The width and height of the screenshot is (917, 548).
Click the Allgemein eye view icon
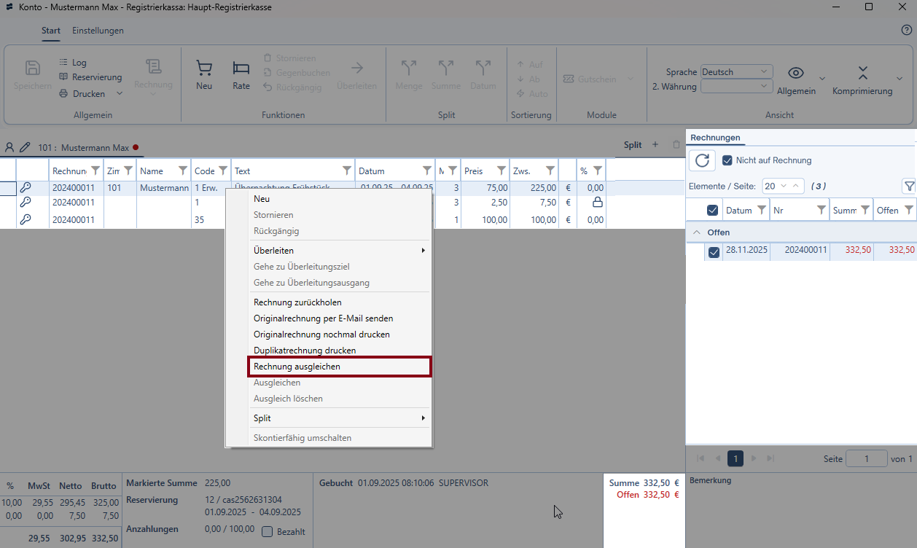pyautogui.click(x=796, y=73)
